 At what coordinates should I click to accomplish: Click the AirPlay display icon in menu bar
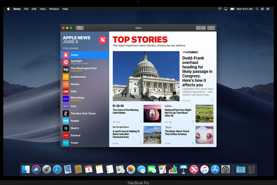(x=226, y=9)
